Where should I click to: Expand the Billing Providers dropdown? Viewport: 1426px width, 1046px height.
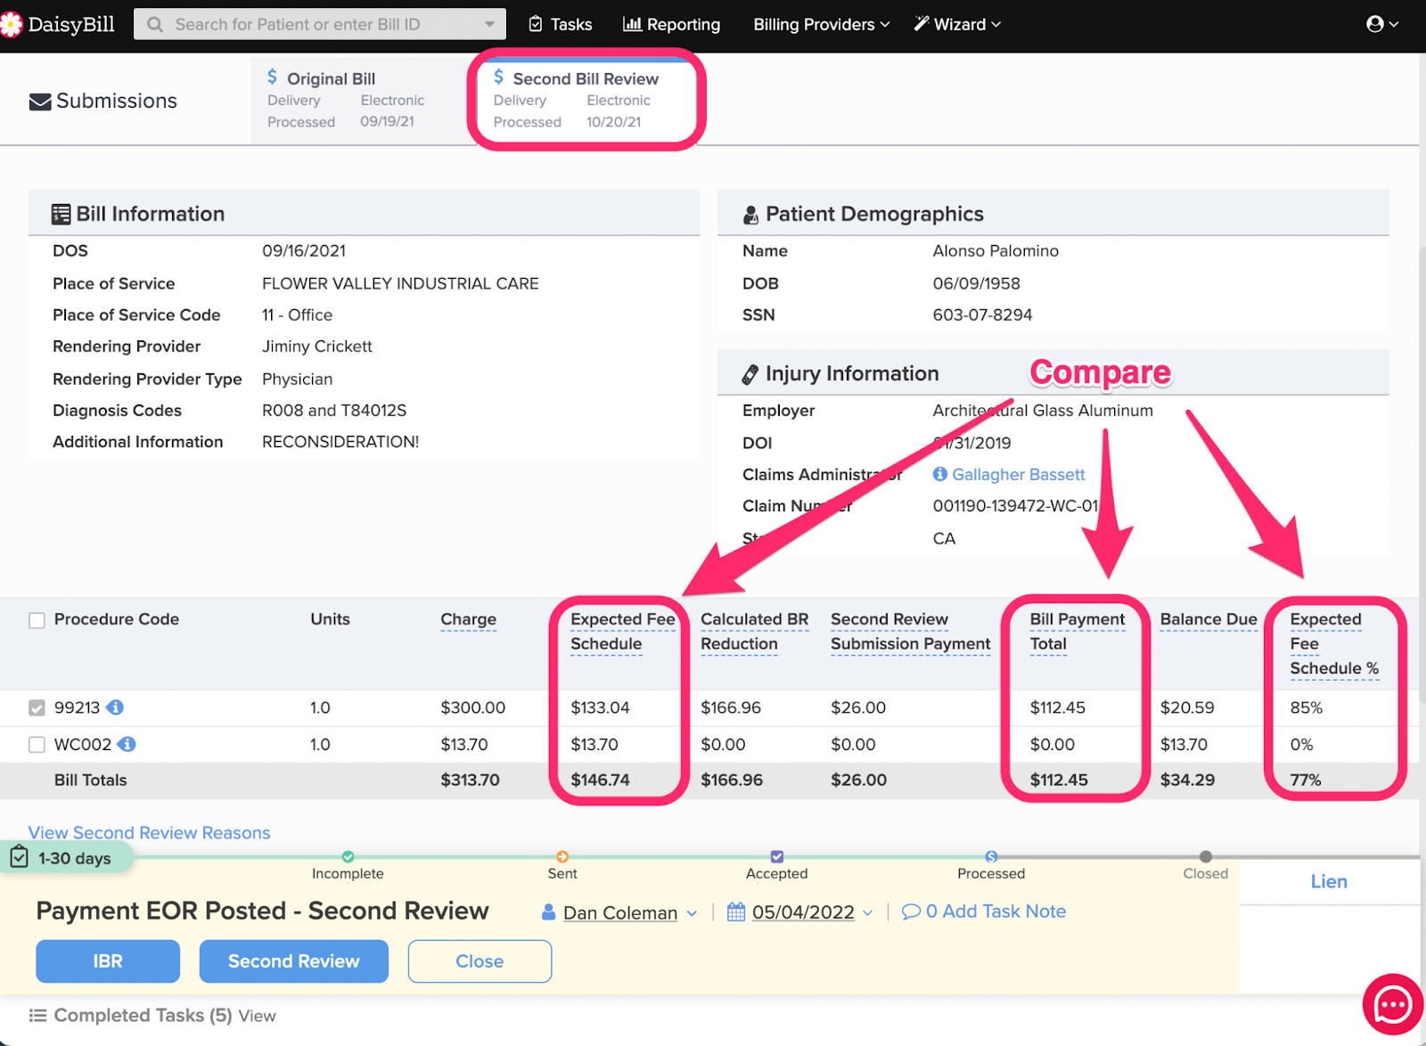pyautogui.click(x=817, y=24)
